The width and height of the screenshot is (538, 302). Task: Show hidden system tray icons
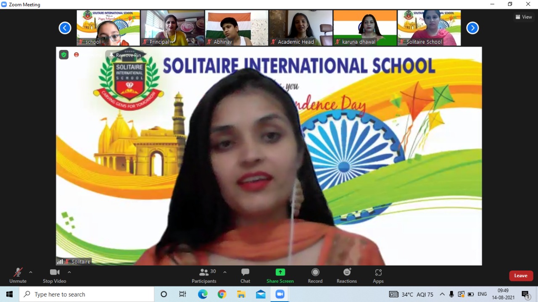[x=442, y=294]
